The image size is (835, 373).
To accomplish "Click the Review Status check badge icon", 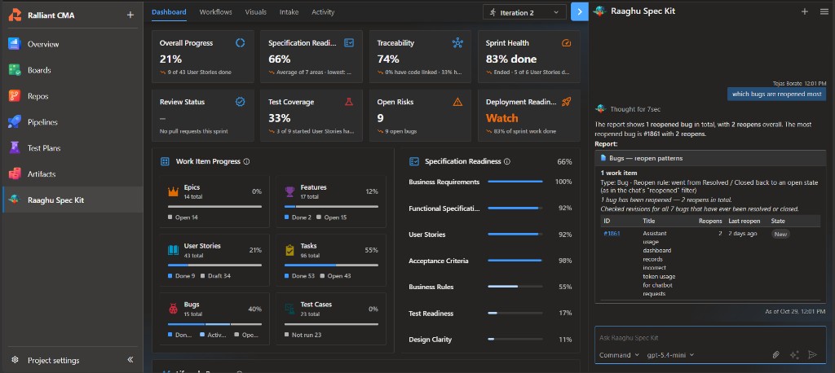I will (x=241, y=102).
